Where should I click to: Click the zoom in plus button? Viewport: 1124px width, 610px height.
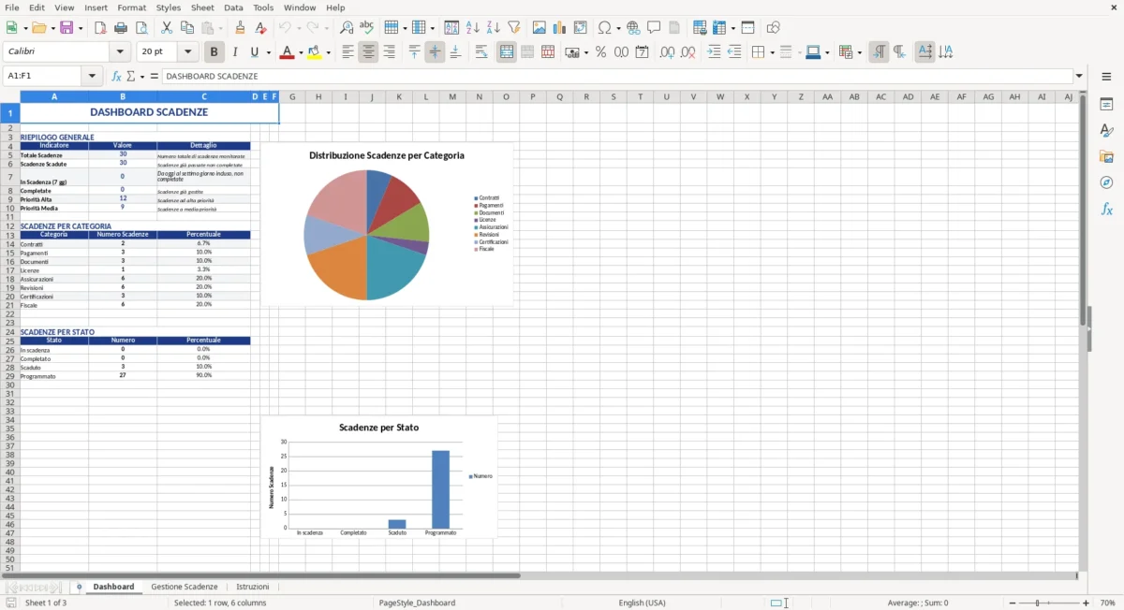click(x=1087, y=603)
